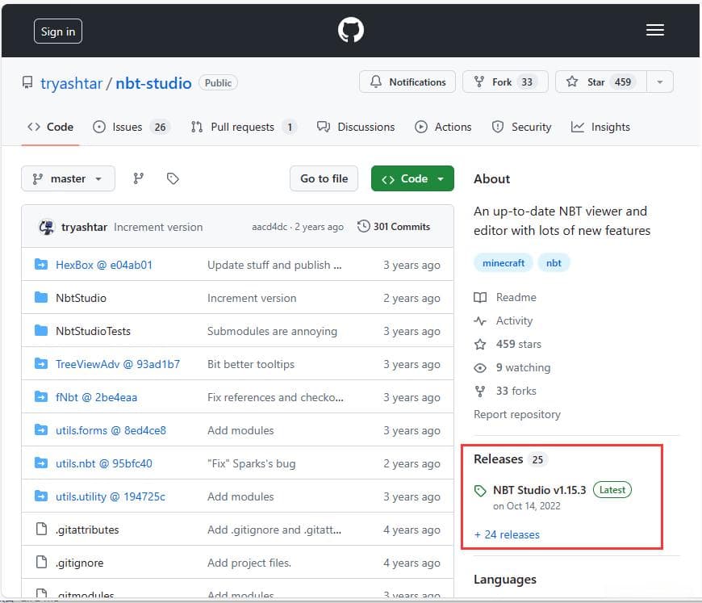702x603 pixels.
Task: Click the eye icon beside 9 watching
Action: tap(480, 368)
